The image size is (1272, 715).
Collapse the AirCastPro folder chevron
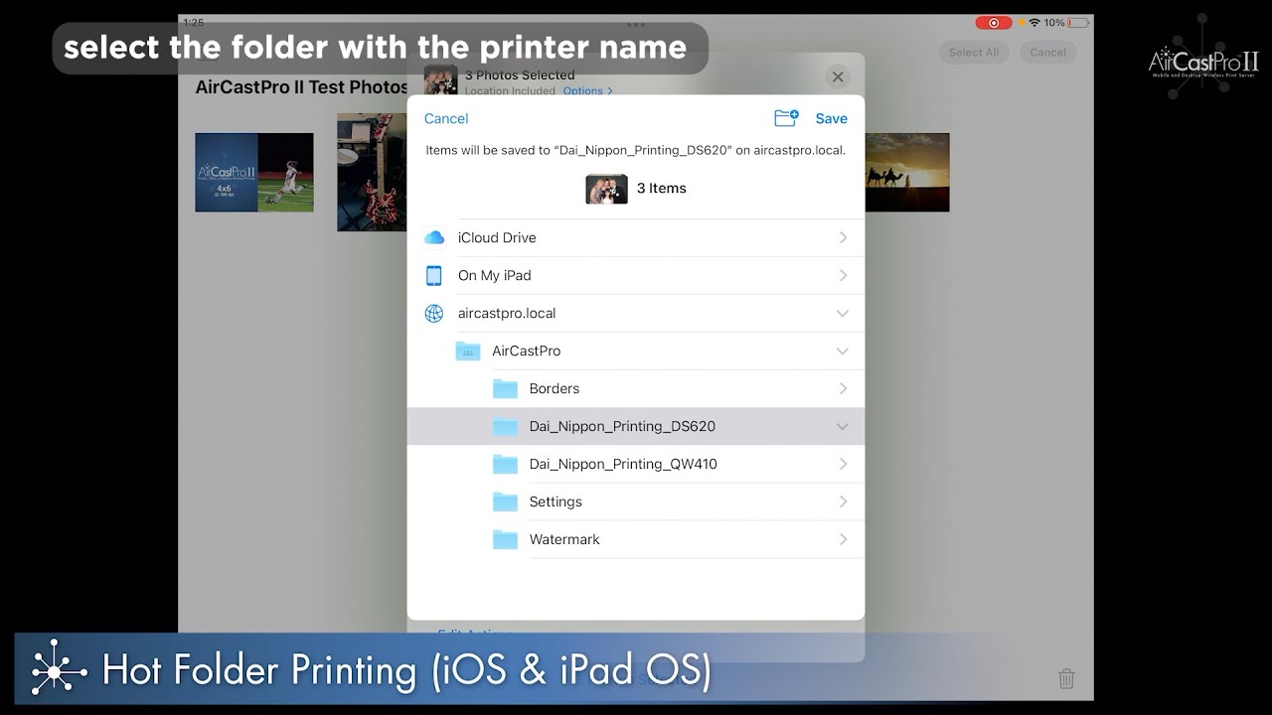843,351
